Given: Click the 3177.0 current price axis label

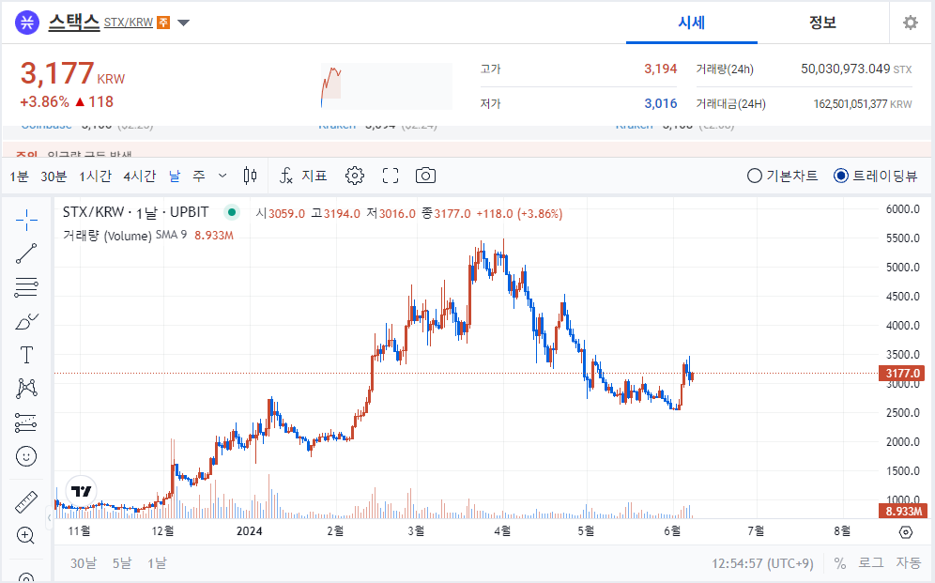Looking at the screenshot, I should 902,373.
